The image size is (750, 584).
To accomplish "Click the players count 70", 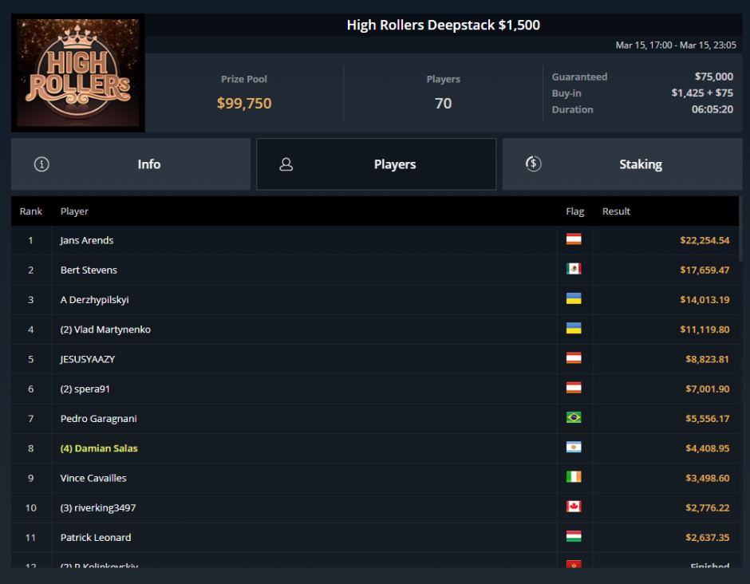I will (443, 103).
